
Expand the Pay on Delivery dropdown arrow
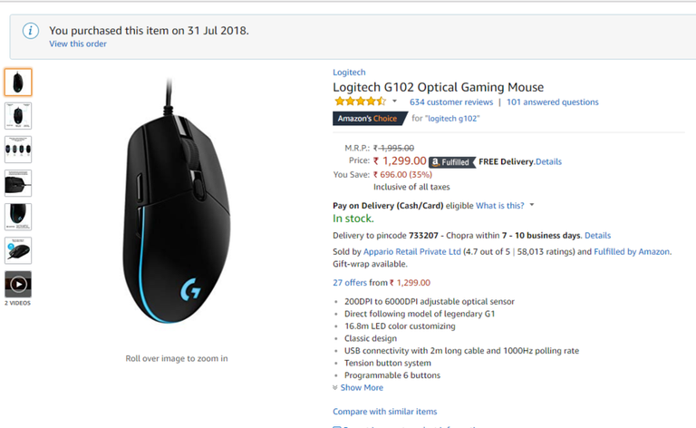pos(532,205)
